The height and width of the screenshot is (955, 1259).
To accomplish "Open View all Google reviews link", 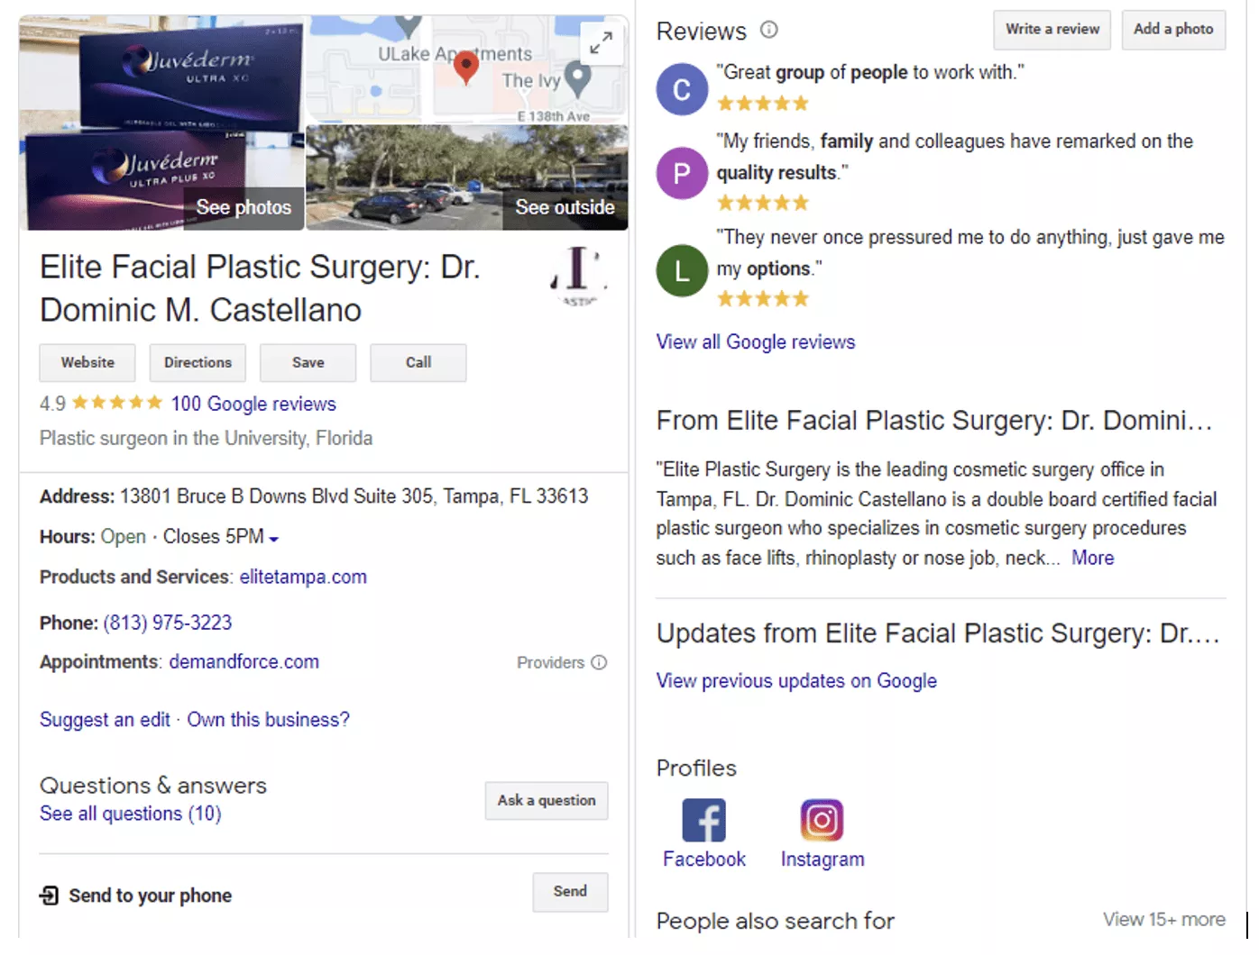I will click(x=756, y=342).
